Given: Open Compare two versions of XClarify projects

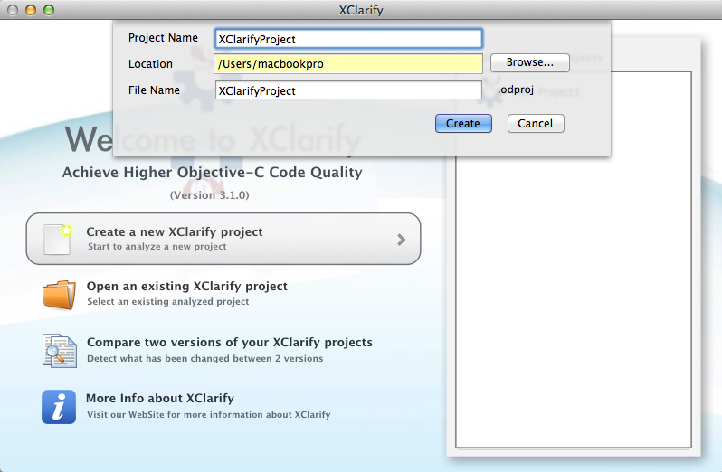Looking at the screenshot, I should pyautogui.click(x=230, y=343).
